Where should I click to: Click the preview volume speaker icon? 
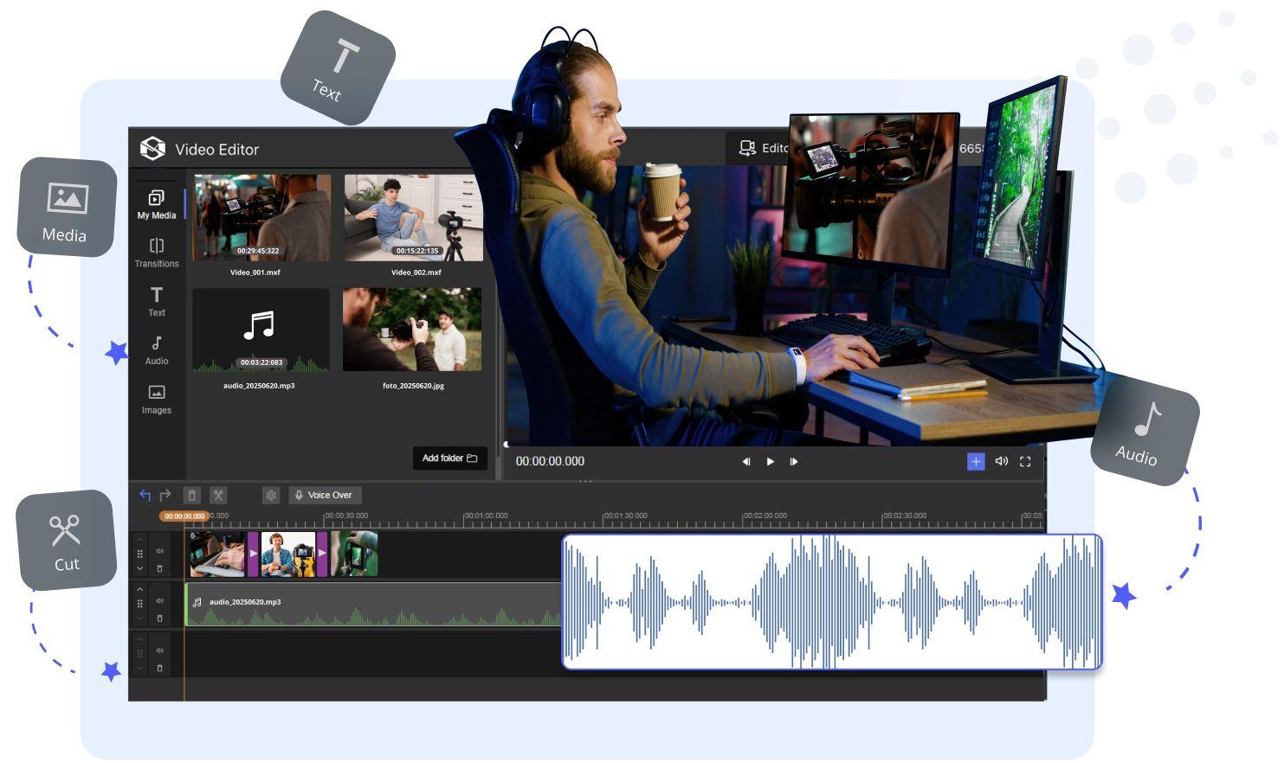[1002, 461]
